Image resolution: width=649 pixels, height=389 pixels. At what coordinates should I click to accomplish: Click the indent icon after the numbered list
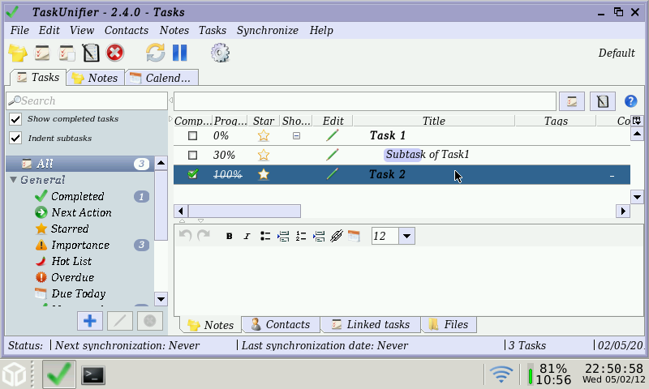[x=319, y=236]
